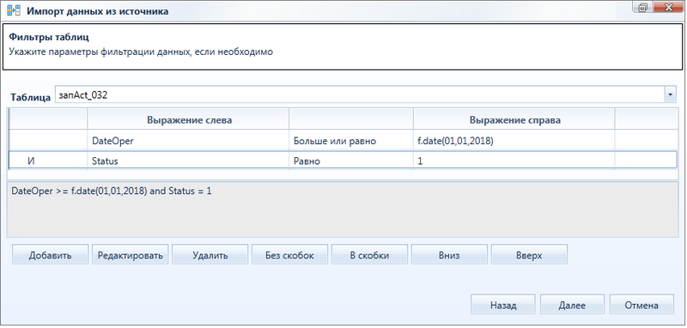Screen dimensions: 687x328
Task: Go back with the Назад button
Action: (503, 305)
